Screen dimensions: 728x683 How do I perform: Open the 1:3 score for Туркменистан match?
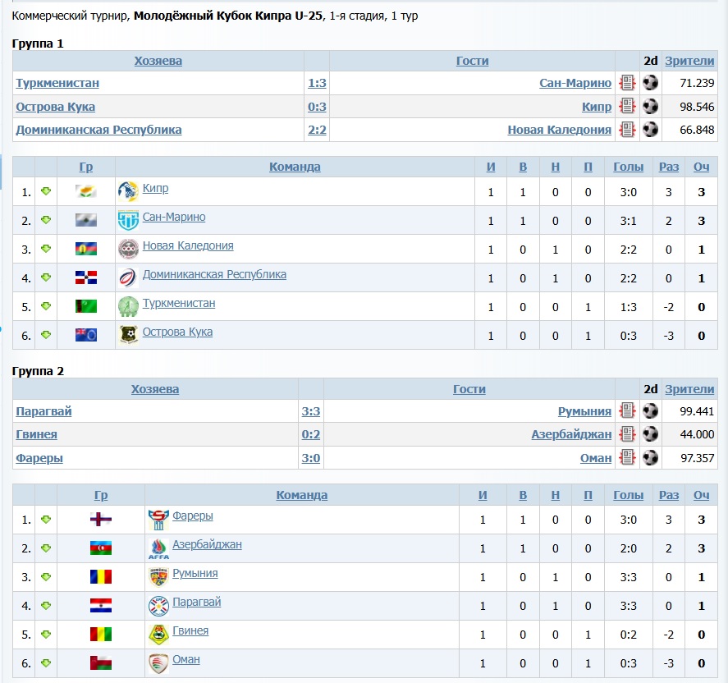click(x=317, y=83)
